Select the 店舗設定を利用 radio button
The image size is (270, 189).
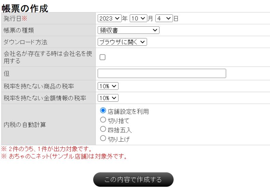click(x=103, y=111)
